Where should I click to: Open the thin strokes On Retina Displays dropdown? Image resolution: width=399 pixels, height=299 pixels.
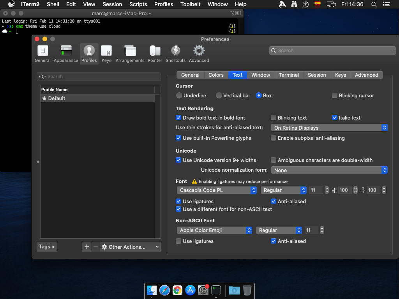tap(329, 128)
